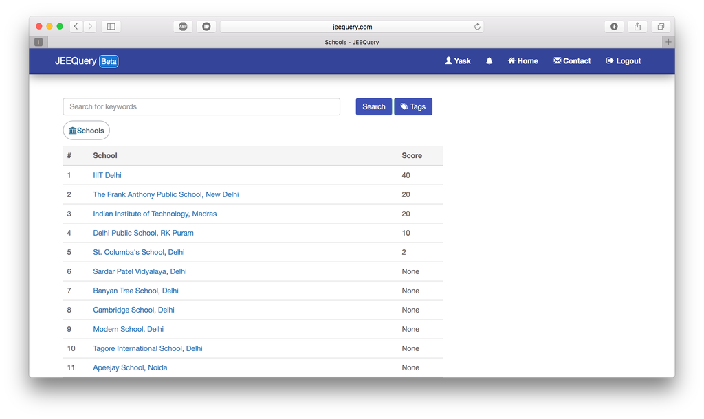The width and height of the screenshot is (704, 419).
Task: Click the Safari back arrow
Action: pos(76,27)
